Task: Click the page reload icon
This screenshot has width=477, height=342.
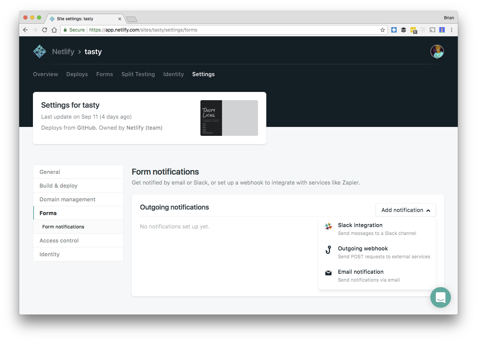Action: pyautogui.click(x=45, y=30)
